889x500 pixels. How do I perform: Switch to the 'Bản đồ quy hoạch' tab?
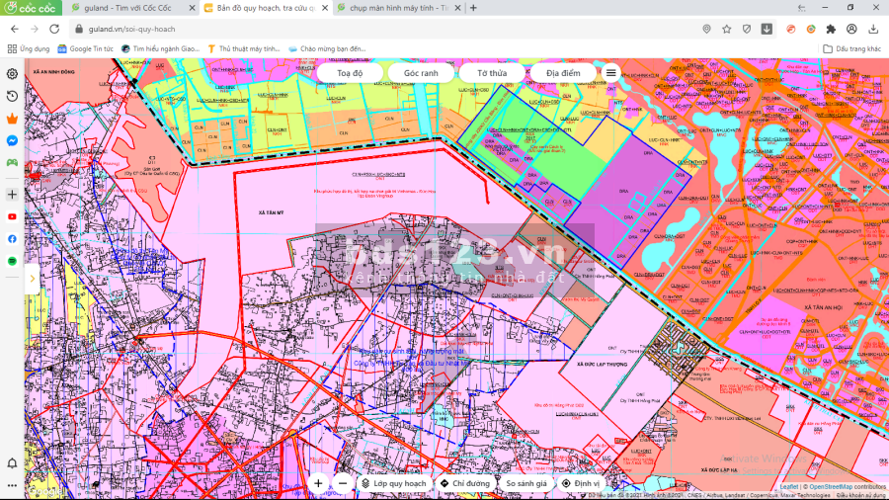pyautogui.click(x=265, y=8)
